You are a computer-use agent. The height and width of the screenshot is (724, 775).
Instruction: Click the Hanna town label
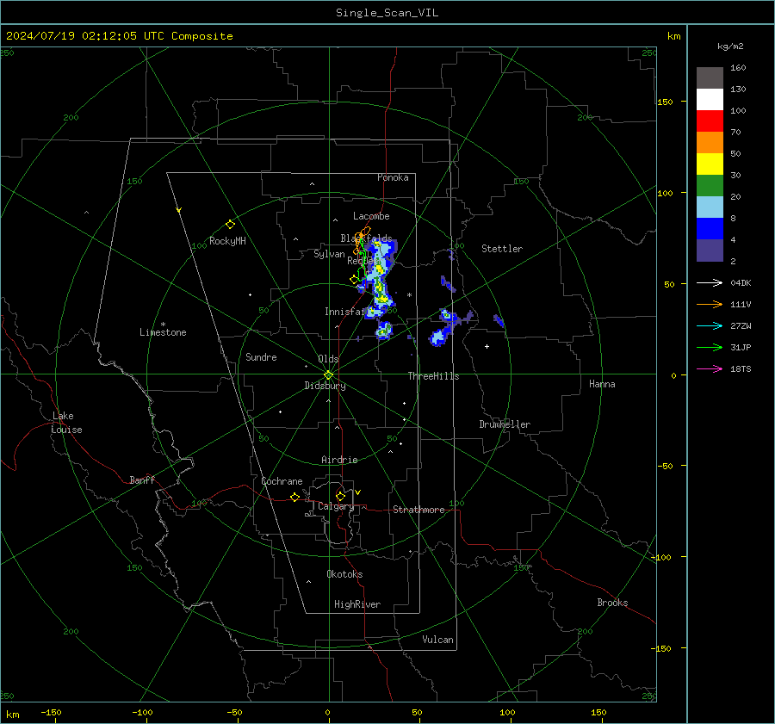tap(602, 384)
